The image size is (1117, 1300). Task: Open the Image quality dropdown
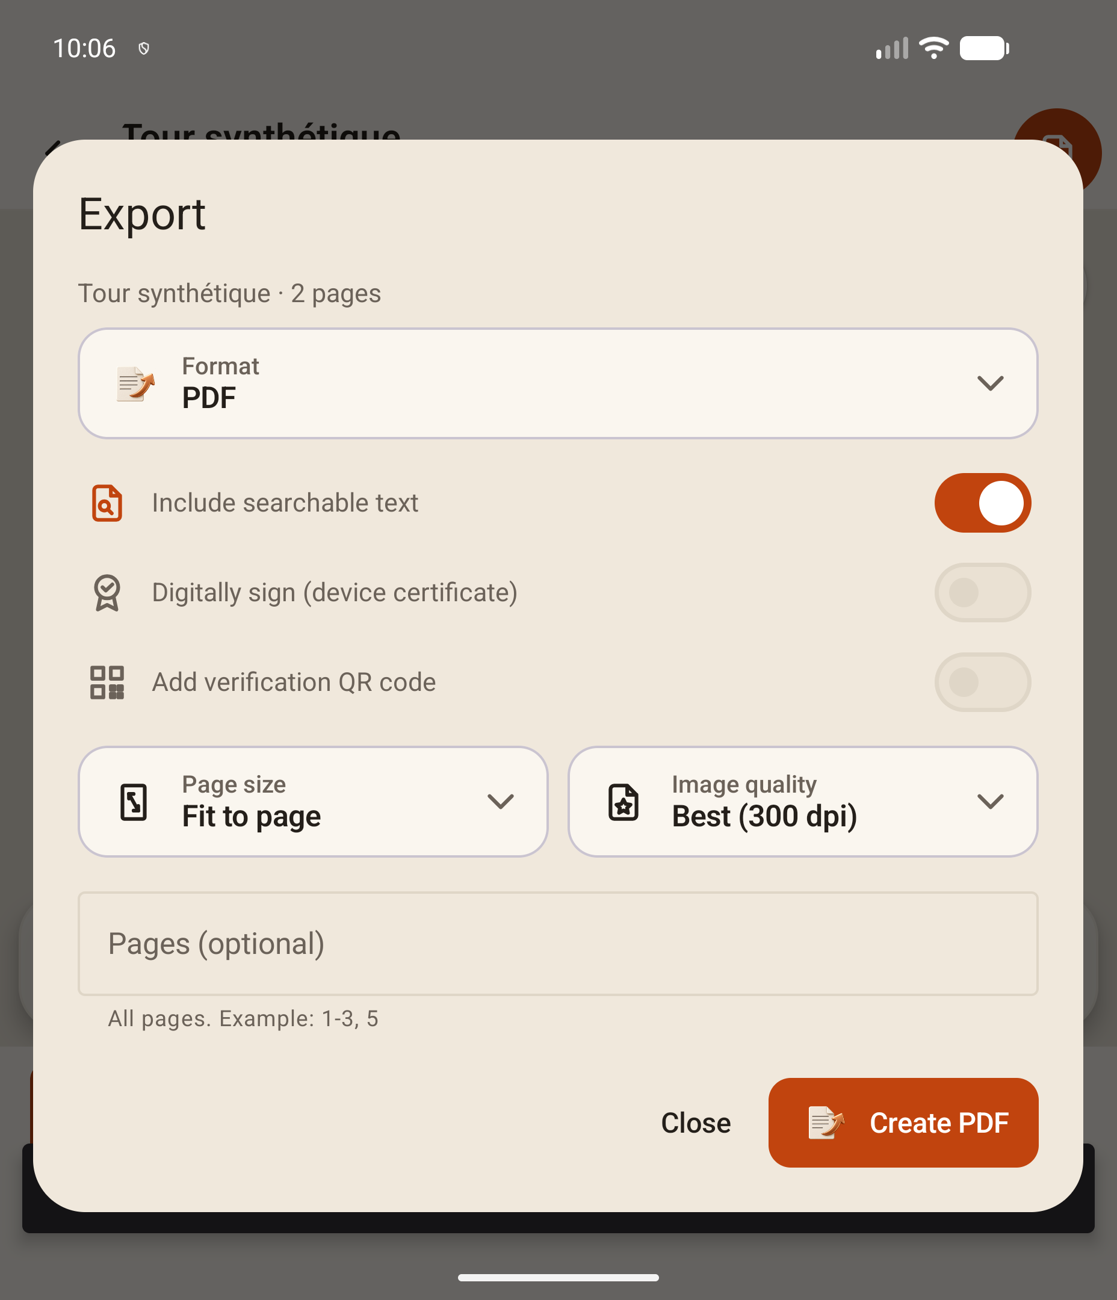(x=803, y=802)
